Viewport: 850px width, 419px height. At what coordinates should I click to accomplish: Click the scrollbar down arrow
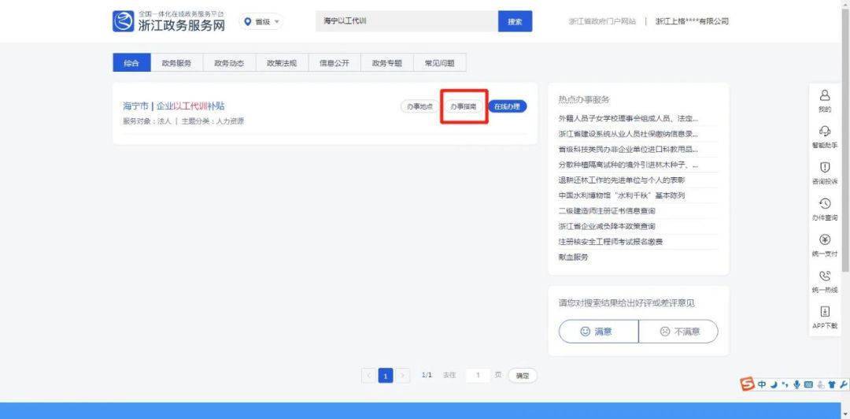(x=845, y=414)
